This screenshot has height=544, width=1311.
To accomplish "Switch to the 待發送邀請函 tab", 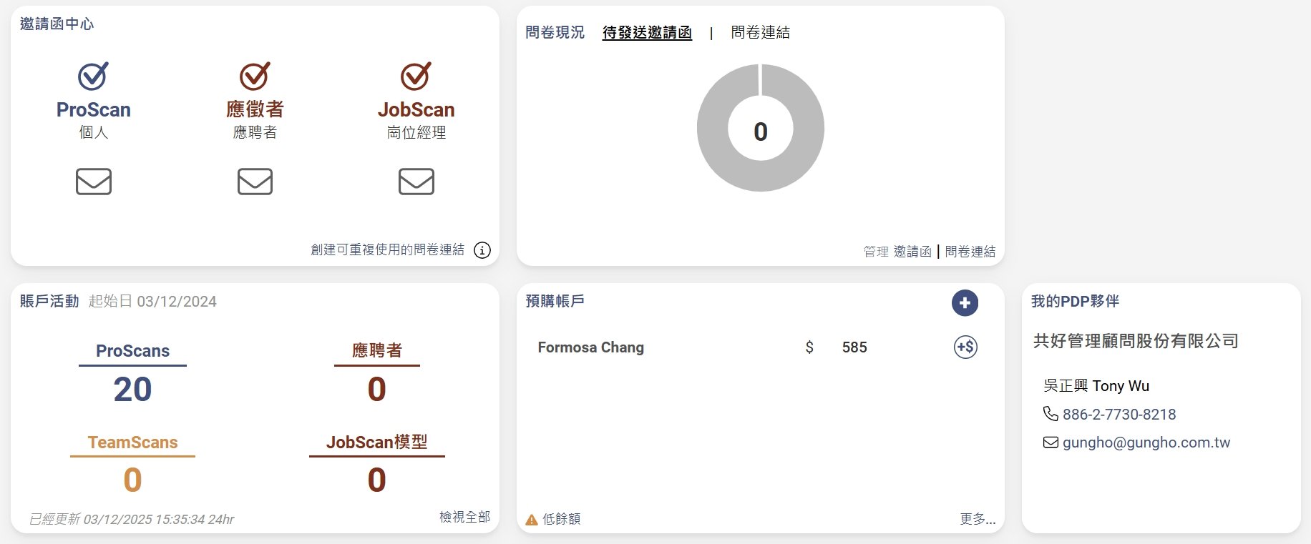I will click(647, 32).
